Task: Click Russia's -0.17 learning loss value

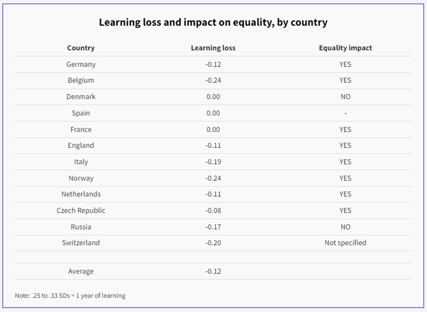Action: (x=213, y=227)
